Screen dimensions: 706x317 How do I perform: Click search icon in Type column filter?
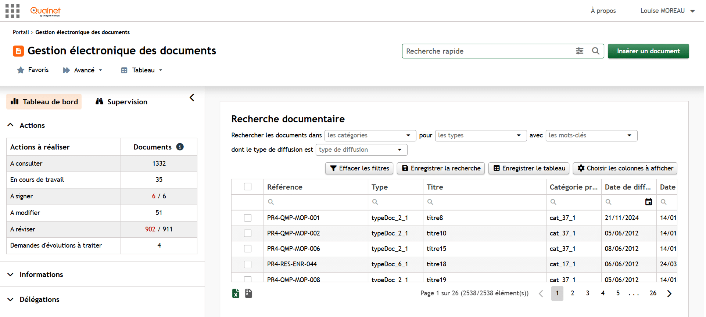click(x=375, y=202)
